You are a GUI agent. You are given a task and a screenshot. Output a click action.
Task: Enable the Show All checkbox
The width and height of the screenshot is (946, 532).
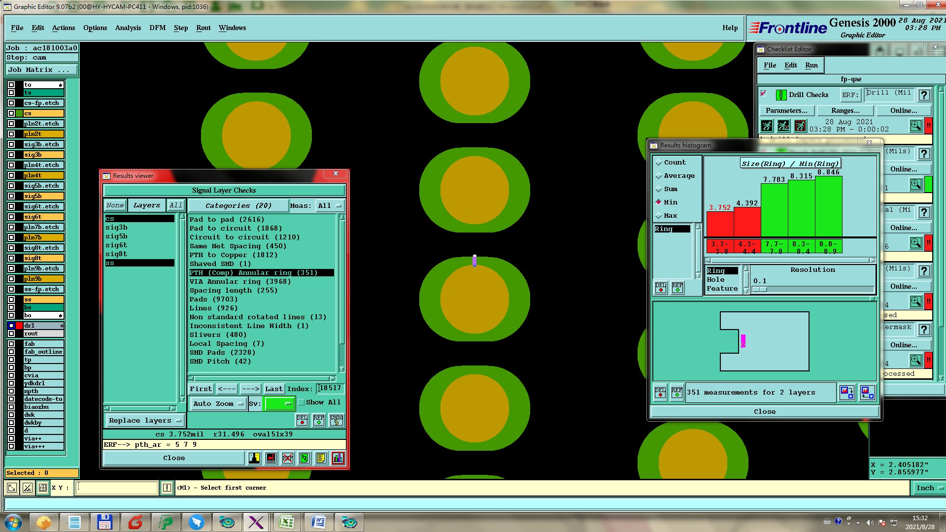coord(302,402)
